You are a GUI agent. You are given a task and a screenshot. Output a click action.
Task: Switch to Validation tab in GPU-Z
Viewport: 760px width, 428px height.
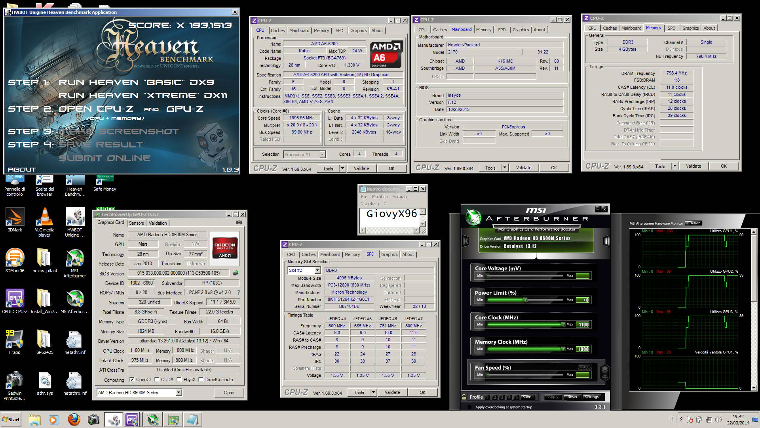click(158, 223)
